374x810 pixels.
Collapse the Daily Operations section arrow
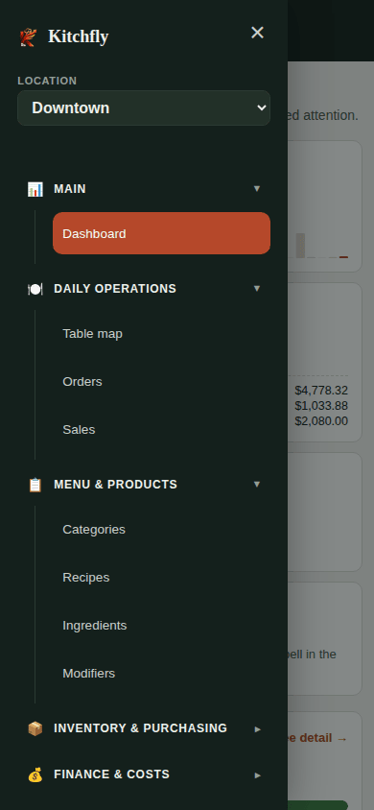(x=257, y=288)
